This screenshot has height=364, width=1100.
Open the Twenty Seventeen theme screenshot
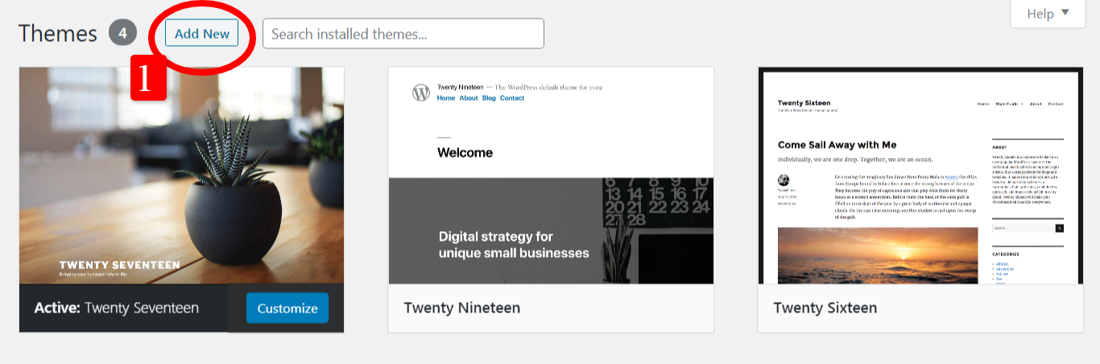click(x=181, y=175)
